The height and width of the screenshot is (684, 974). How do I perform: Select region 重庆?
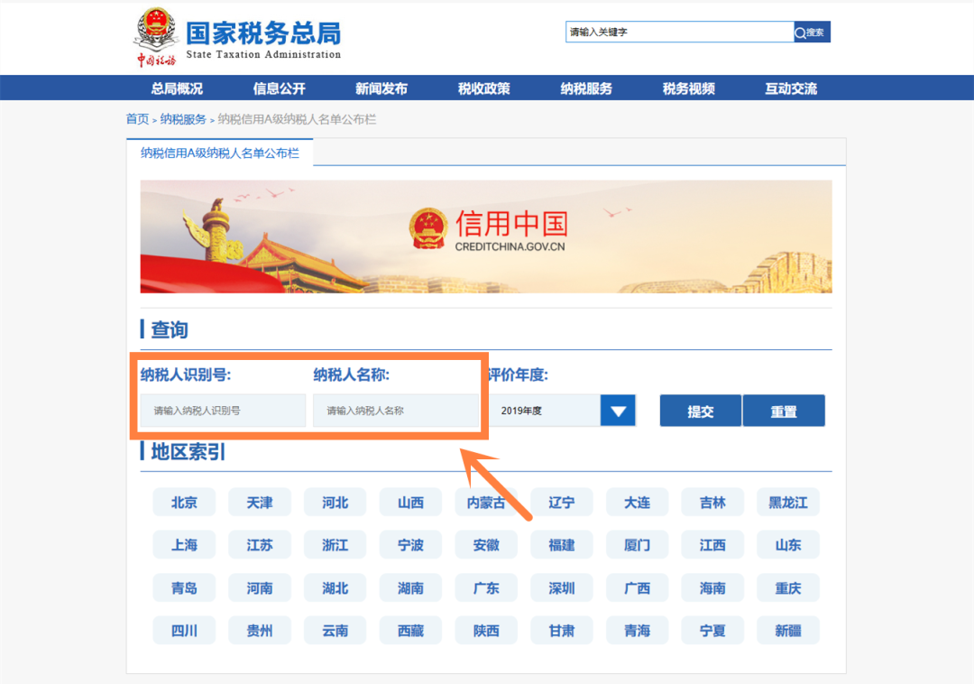tap(788, 587)
